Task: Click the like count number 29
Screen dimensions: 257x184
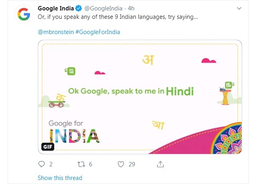Action: (x=131, y=164)
